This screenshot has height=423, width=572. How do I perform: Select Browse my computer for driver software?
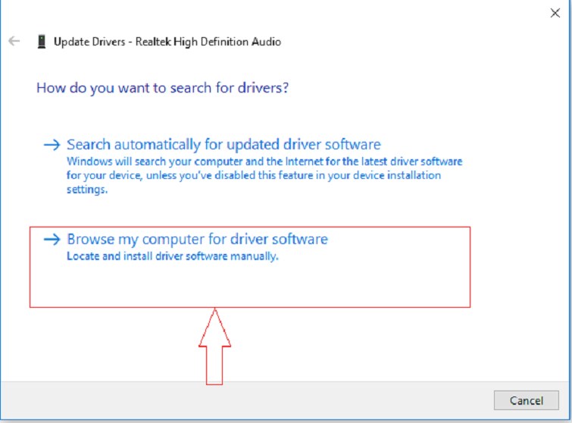(197, 240)
